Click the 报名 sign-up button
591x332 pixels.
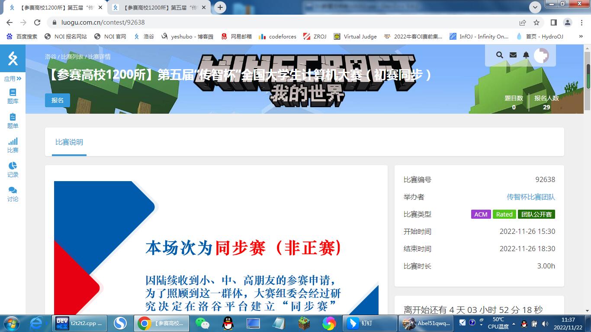(x=58, y=100)
